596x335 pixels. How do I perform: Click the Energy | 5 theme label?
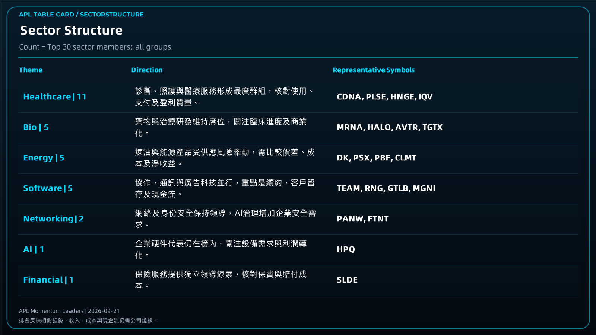44,158
